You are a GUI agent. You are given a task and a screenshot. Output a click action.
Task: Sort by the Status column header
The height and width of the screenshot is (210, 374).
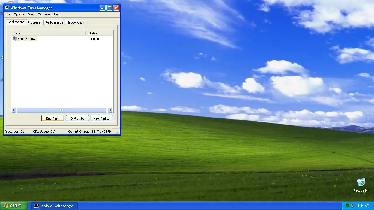tap(99, 33)
